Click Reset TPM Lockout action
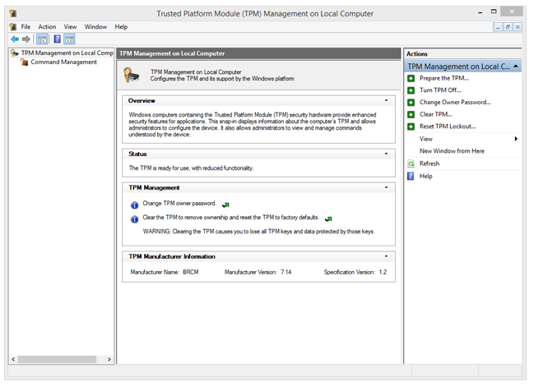Screen dimensions: 534x386 point(447,126)
